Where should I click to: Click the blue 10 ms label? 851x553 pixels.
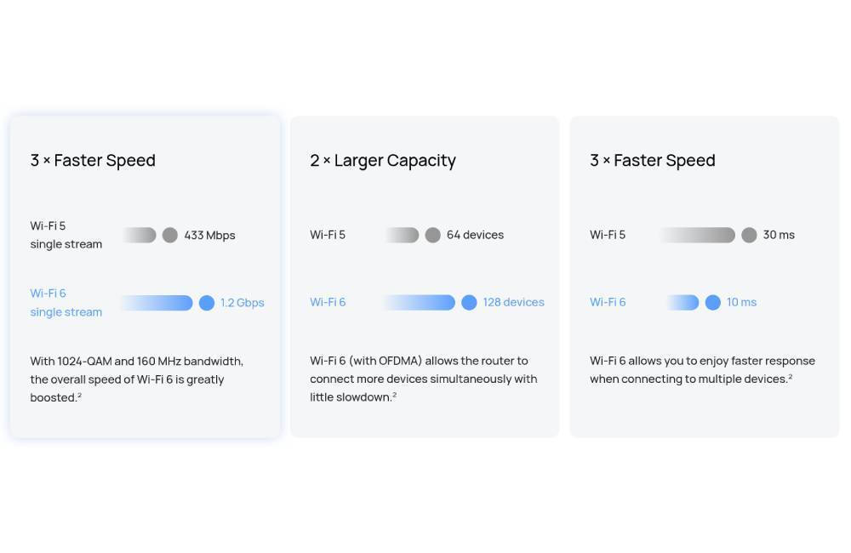741,302
